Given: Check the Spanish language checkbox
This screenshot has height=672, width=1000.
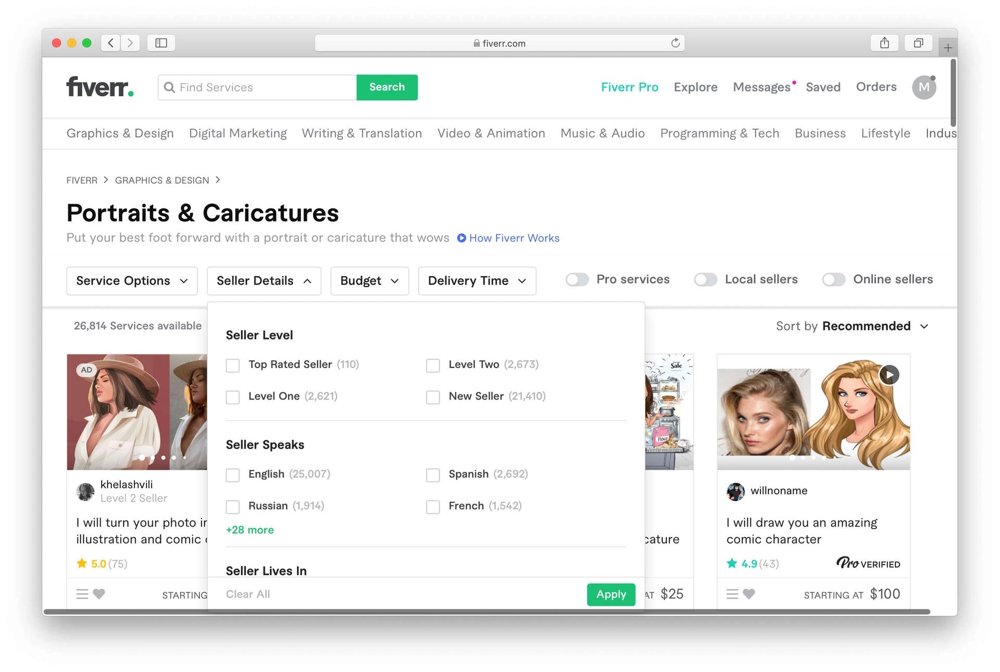Looking at the screenshot, I should coord(433,475).
